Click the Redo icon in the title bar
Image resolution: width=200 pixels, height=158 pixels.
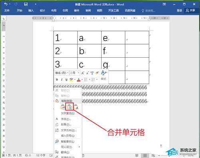16,4
